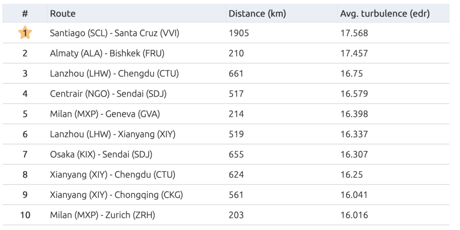This screenshot has width=460, height=230.
Task: Click the 16.016 turbulence value
Action: 354,215
